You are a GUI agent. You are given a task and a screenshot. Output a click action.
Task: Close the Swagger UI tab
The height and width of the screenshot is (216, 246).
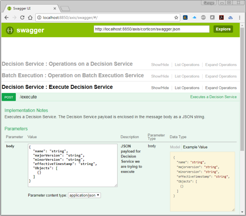pos(55,8)
